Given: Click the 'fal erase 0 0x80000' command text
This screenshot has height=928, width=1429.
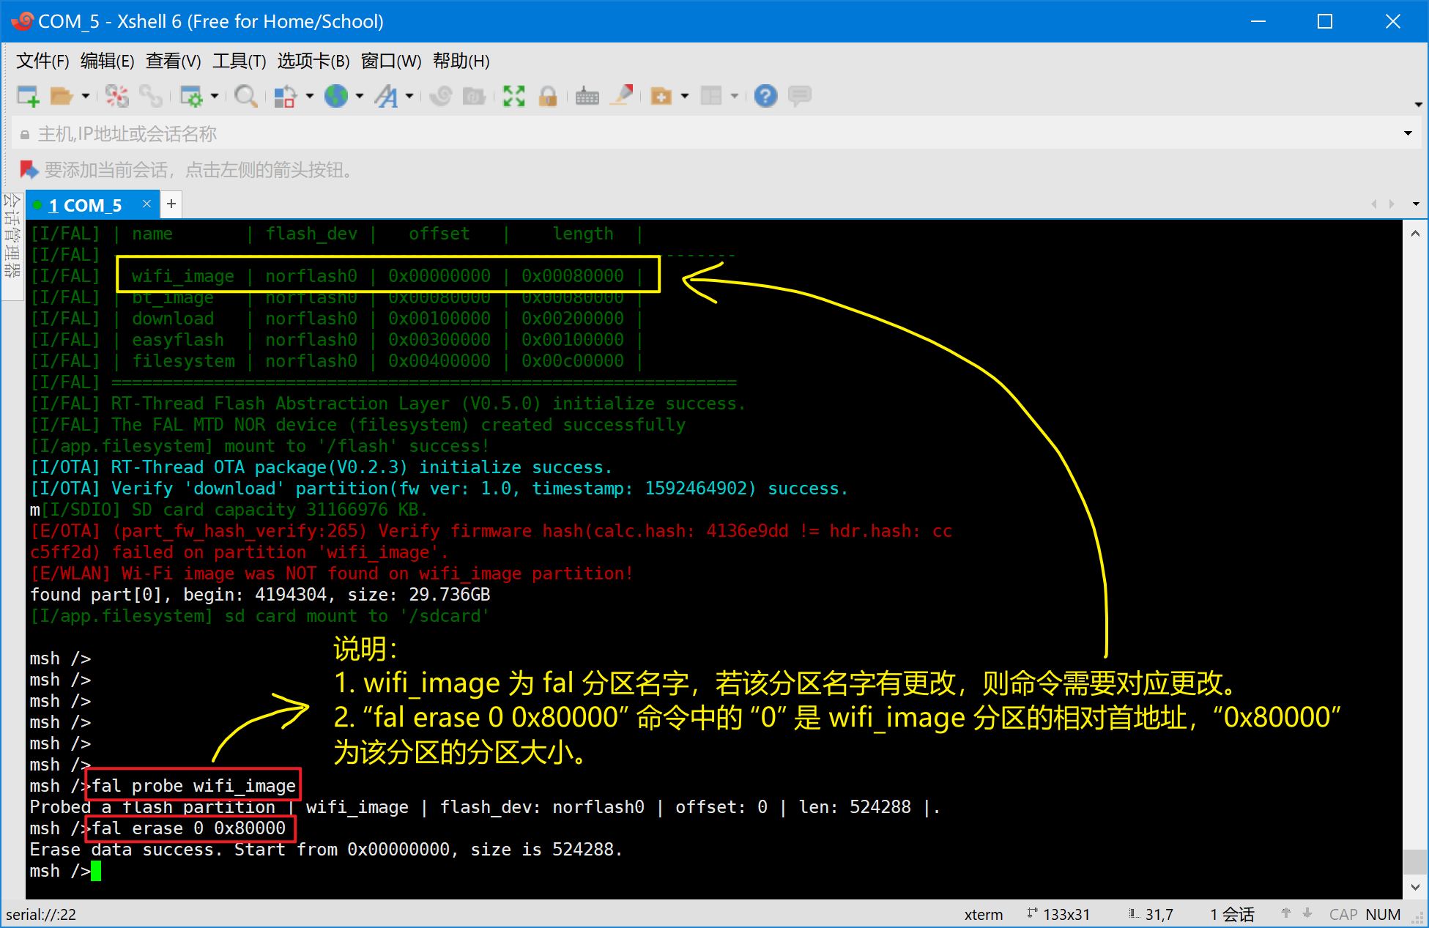Looking at the screenshot, I should coord(189,828).
